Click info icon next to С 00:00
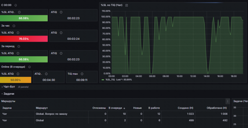 [15, 5]
